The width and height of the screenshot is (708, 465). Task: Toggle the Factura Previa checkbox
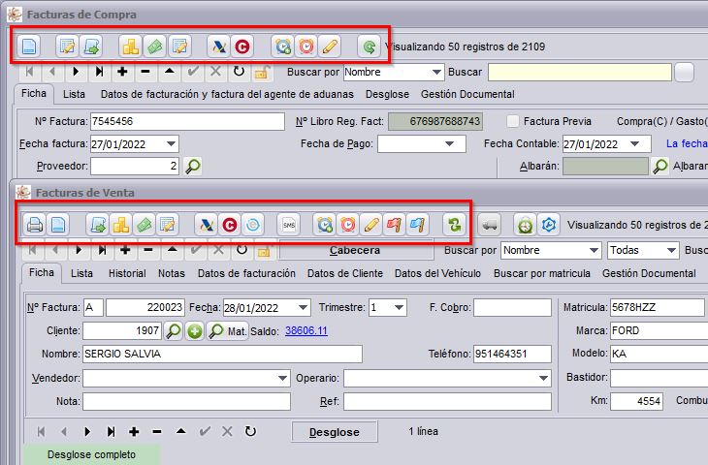pos(512,121)
